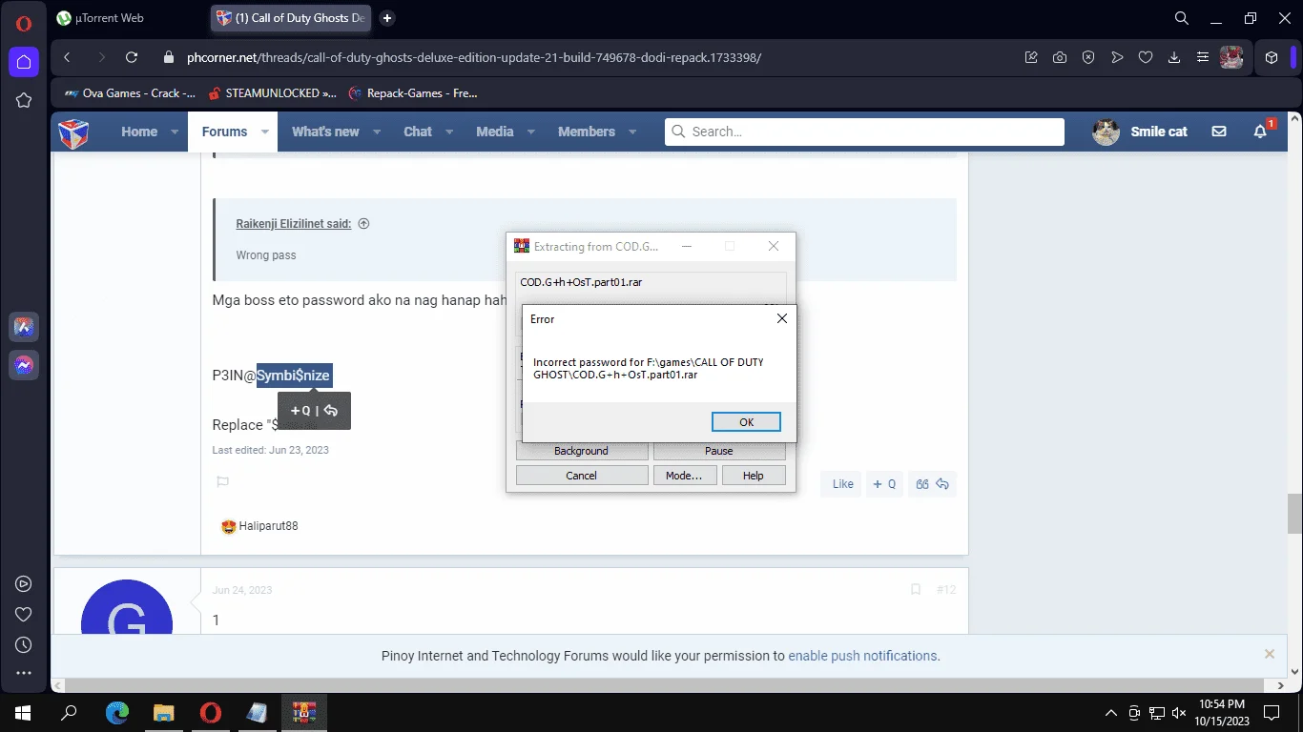
Task: Click Mode... in the WinRAR extraction window
Action: (685, 476)
